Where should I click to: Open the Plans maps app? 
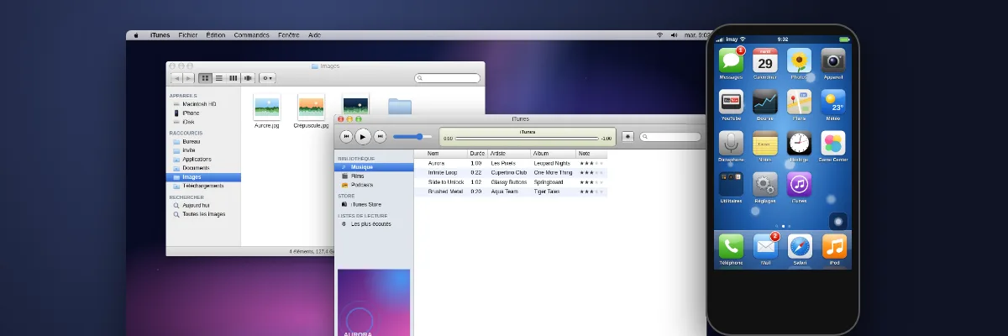(799, 102)
